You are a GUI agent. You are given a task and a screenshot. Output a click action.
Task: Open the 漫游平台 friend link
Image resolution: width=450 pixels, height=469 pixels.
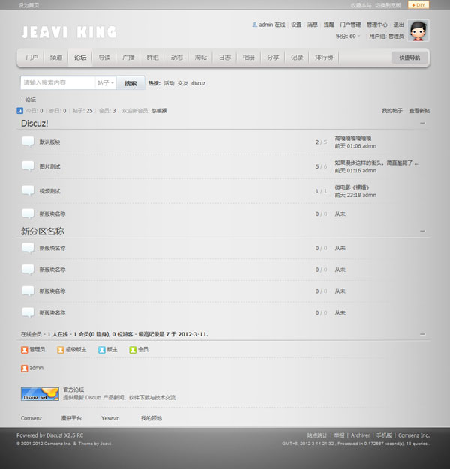coord(71,418)
